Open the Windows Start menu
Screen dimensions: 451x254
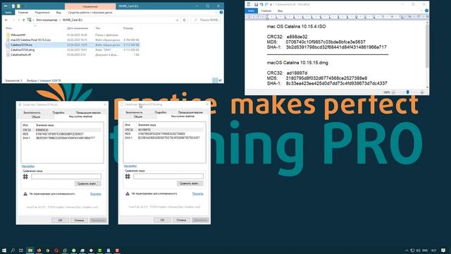point(4,250)
